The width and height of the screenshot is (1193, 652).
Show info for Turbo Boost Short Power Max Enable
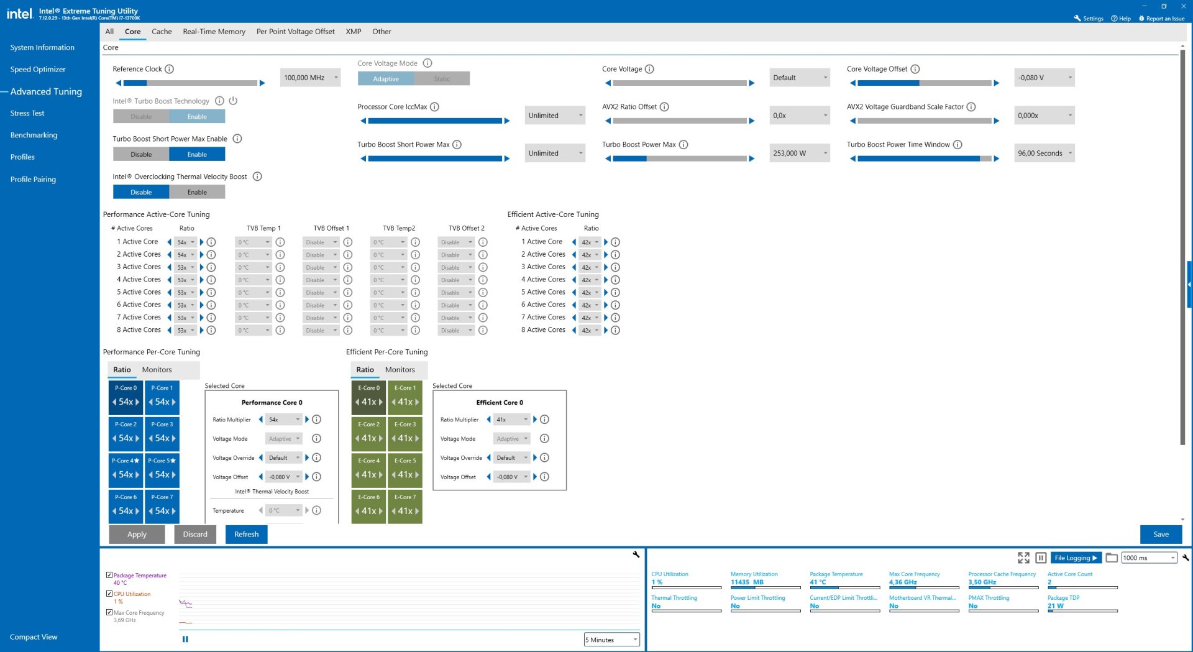click(x=237, y=139)
